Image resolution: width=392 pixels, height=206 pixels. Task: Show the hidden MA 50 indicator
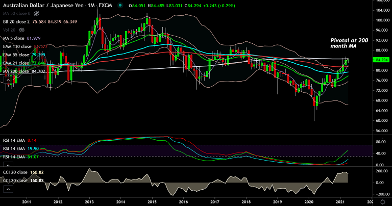click(x=37, y=13)
